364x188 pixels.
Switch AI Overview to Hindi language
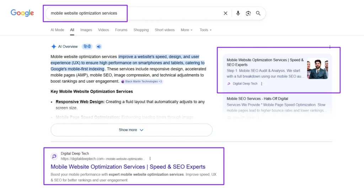[x=87, y=47]
